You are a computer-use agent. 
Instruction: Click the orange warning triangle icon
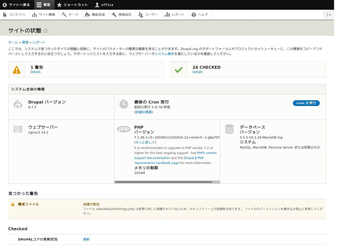click(x=17, y=70)
